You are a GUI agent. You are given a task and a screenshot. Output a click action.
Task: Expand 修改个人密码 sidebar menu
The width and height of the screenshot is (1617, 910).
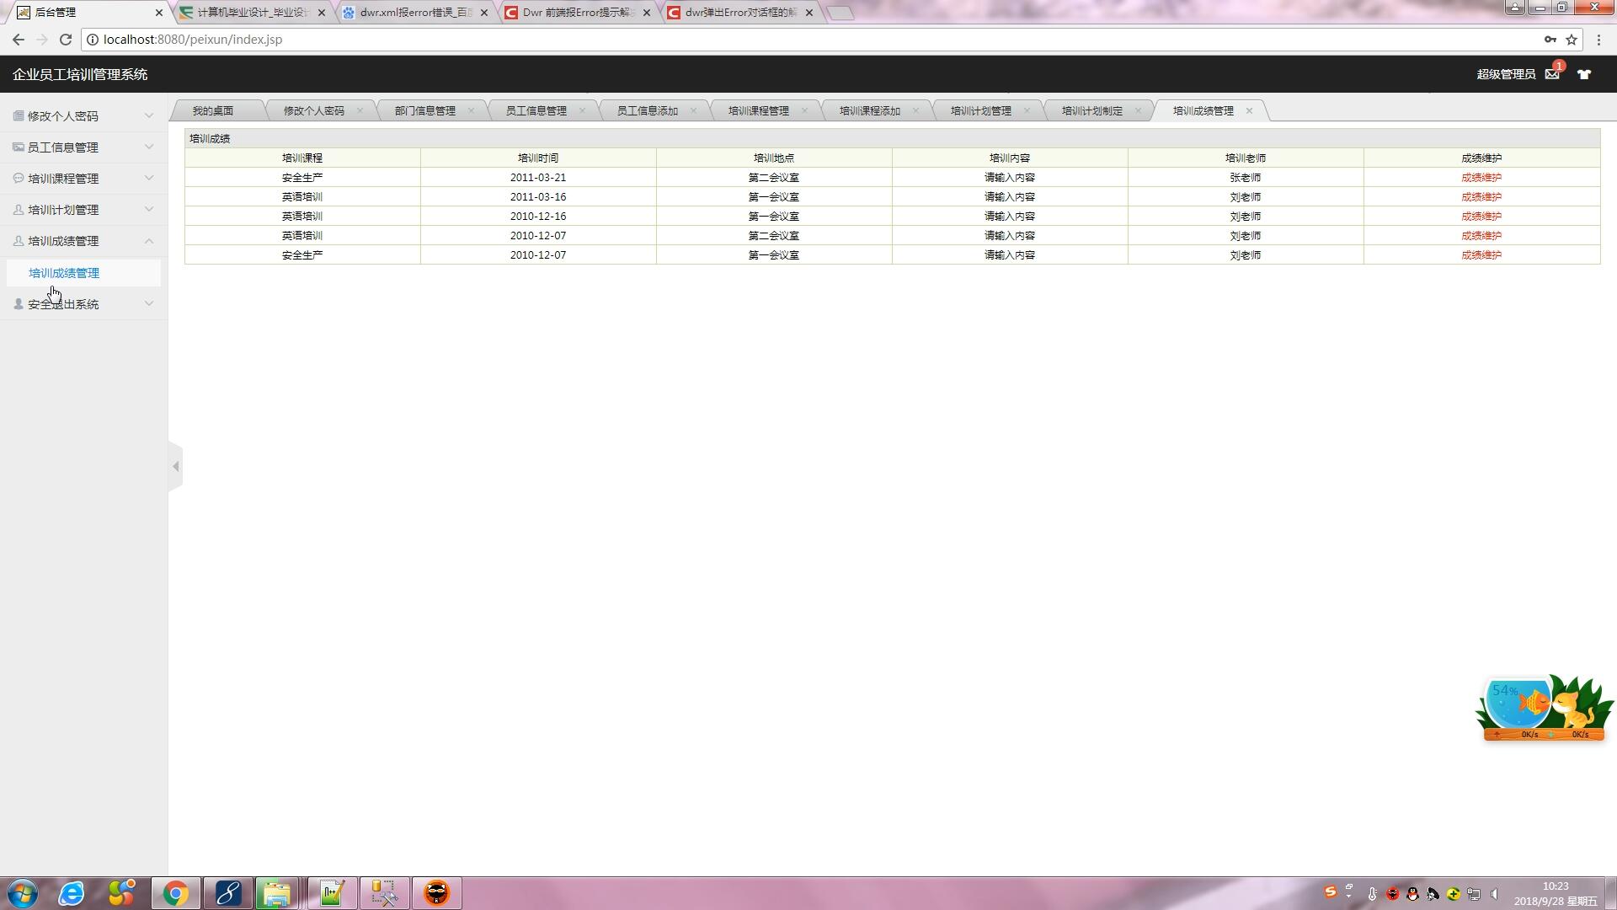pos(83,116)
